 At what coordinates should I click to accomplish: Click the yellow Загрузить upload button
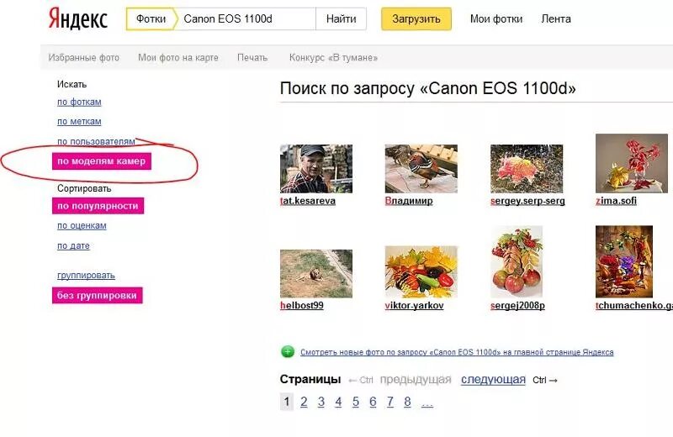click(416, 18)
